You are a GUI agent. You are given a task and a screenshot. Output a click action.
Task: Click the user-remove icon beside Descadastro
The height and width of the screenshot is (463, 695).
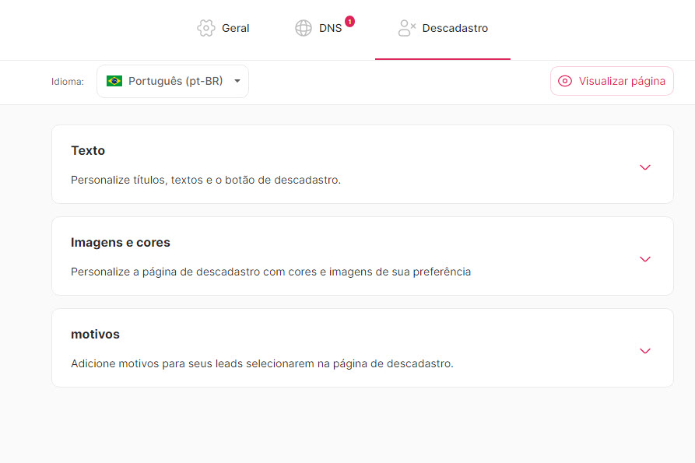406,28
